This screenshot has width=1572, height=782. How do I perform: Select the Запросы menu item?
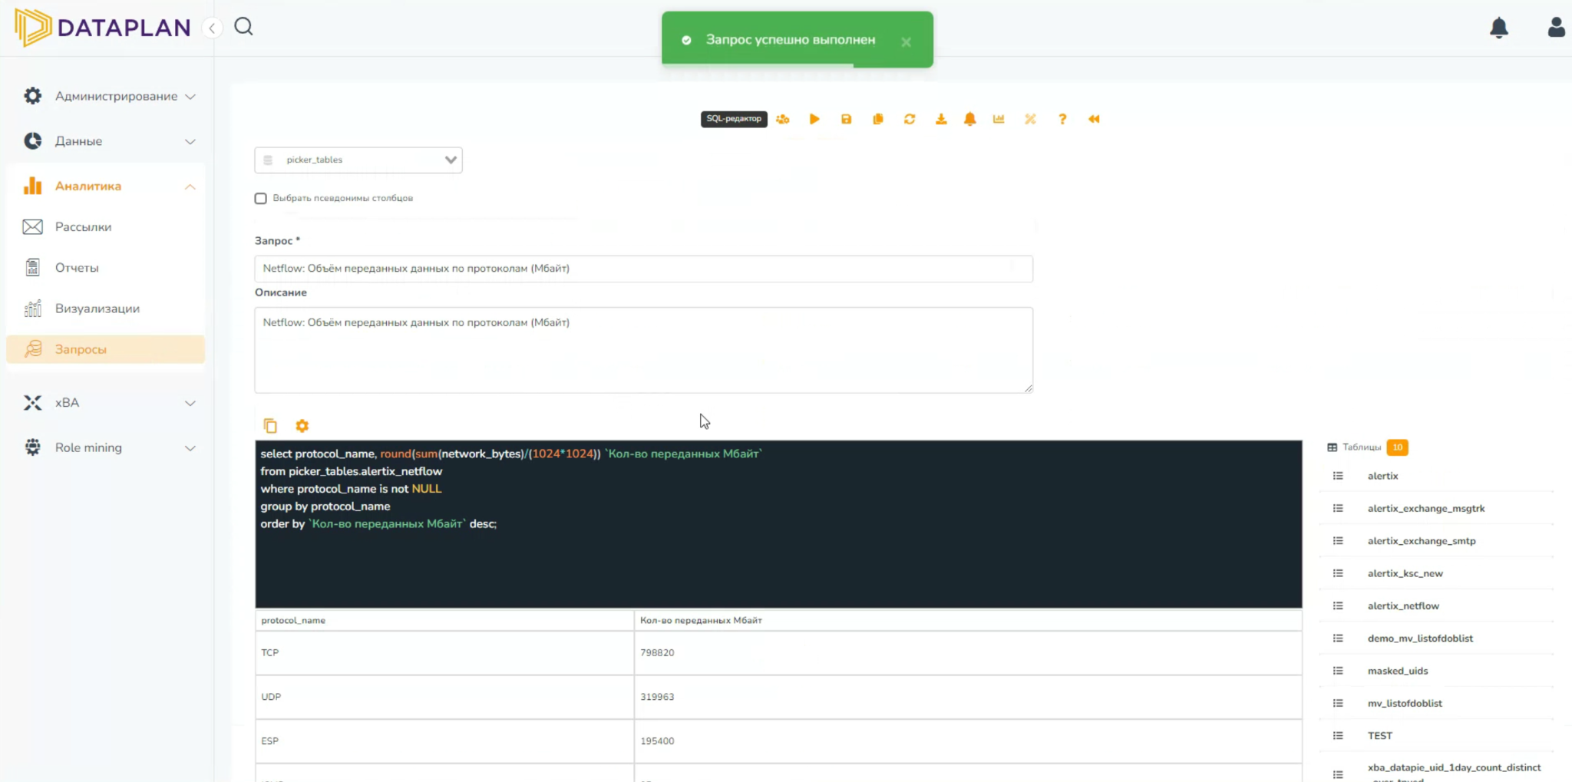click(x=106, y=349)
